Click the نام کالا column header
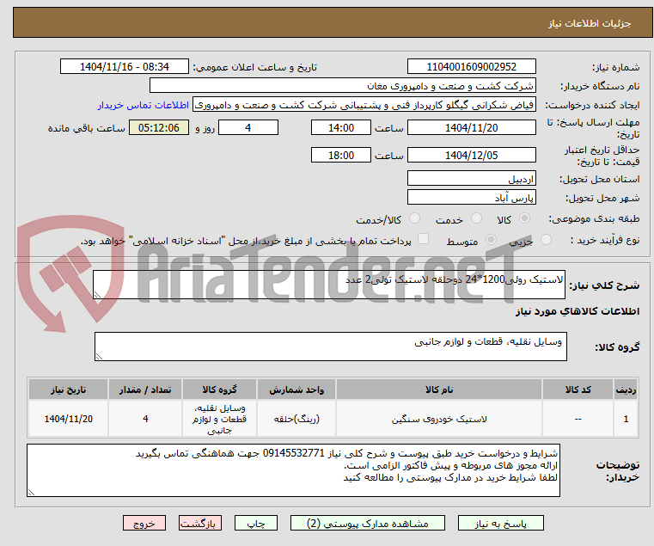Viewport: 654px width, 546px height. 439,390
